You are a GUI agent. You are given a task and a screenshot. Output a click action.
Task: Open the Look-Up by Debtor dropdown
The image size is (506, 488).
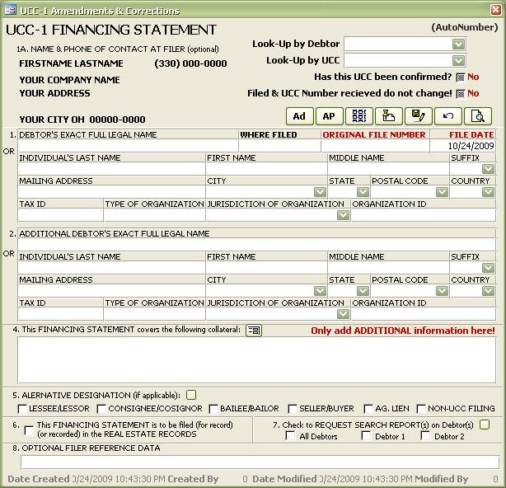tap(458, 45)
